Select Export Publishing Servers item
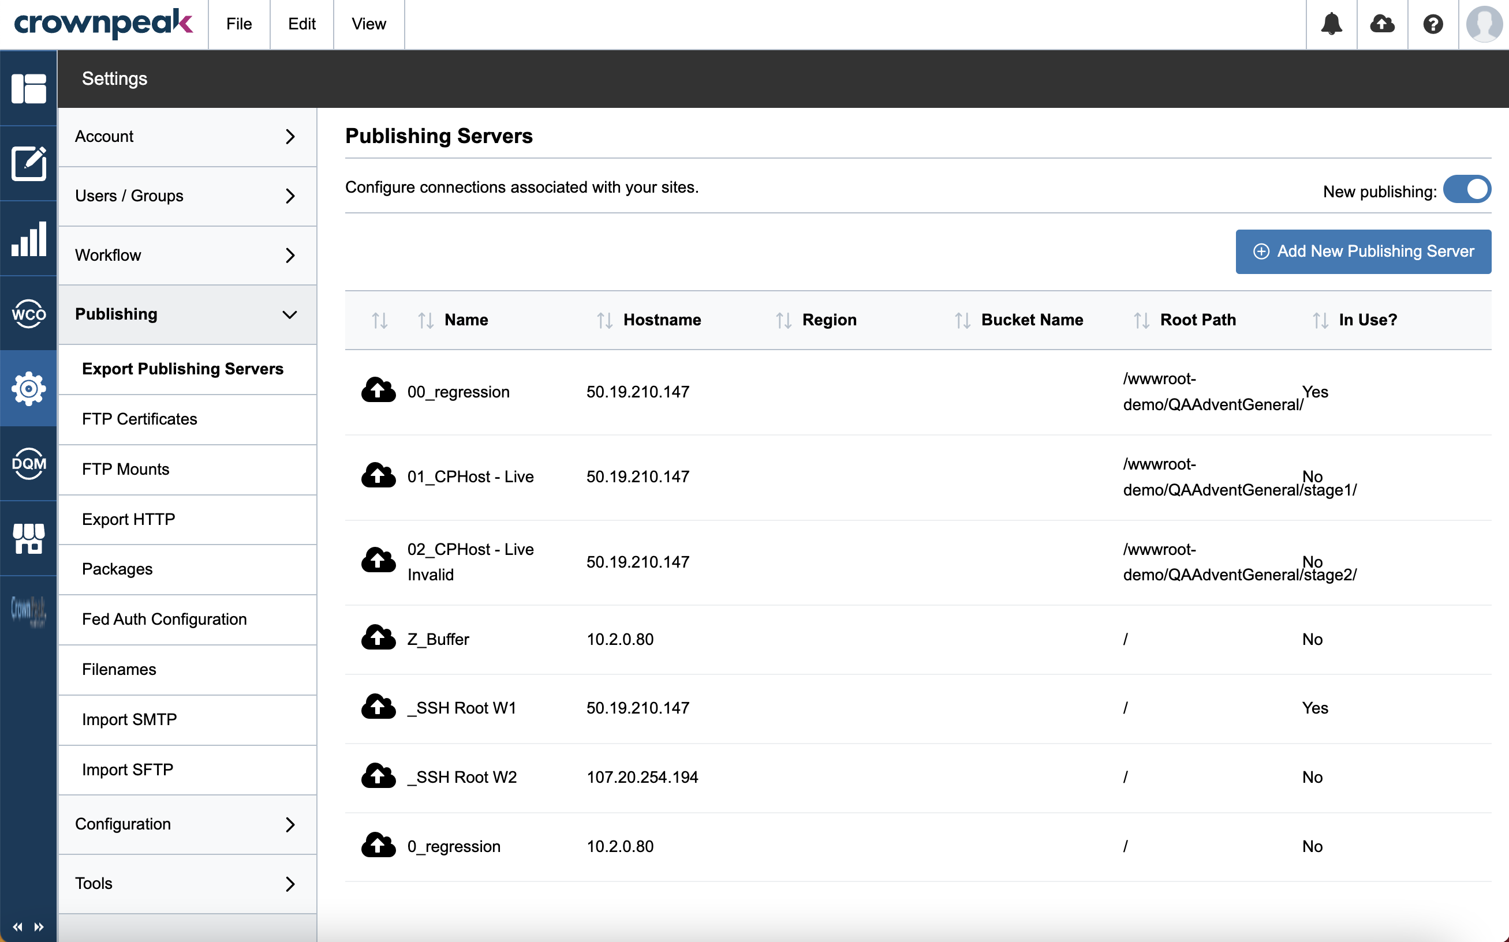1509x942 pixels. (187, 369)
